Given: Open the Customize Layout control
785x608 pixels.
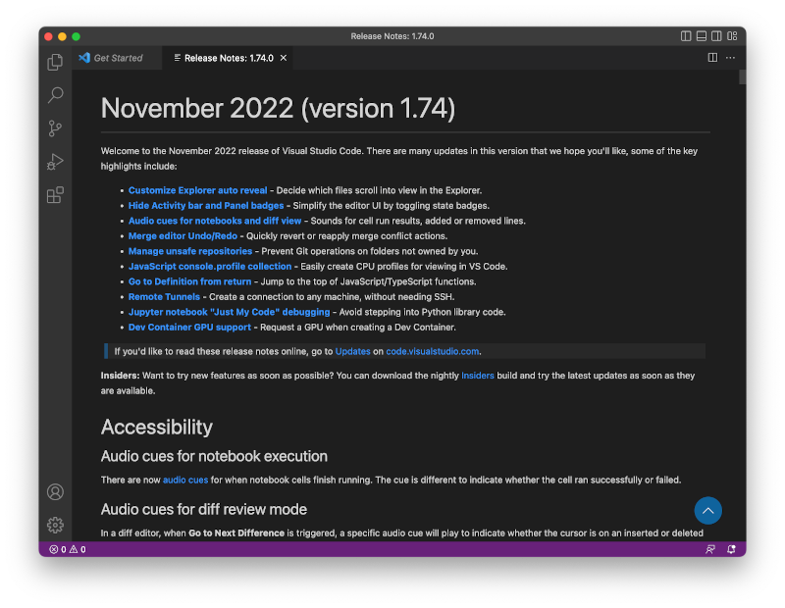Looking at the screenshot, I should tap(731, 36).
